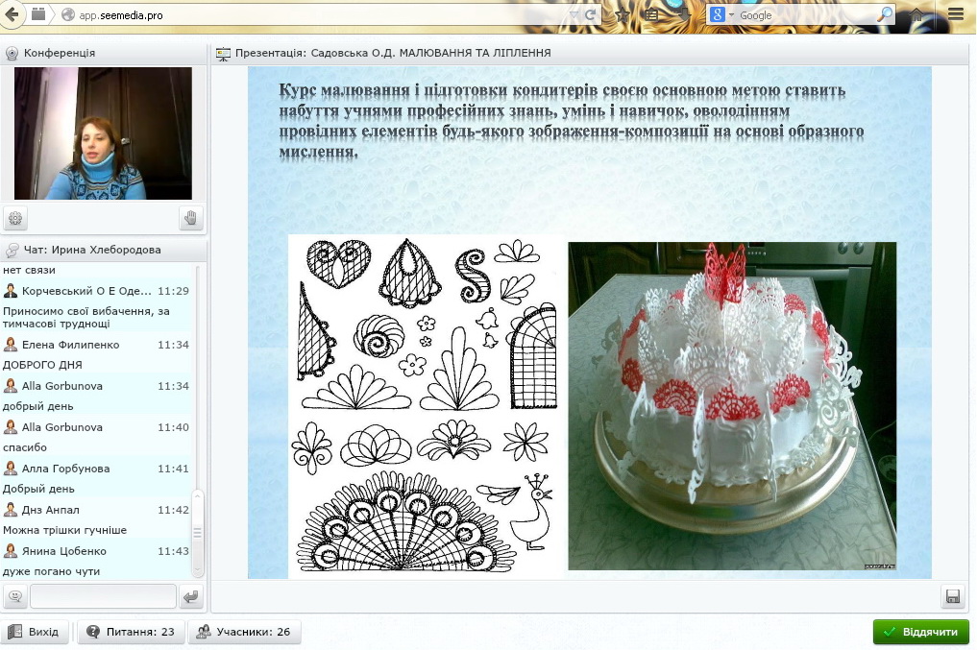This screenshot has width=977, height=650.
Task: Click the Google search magnifier icon
Action: click(884, 15)
